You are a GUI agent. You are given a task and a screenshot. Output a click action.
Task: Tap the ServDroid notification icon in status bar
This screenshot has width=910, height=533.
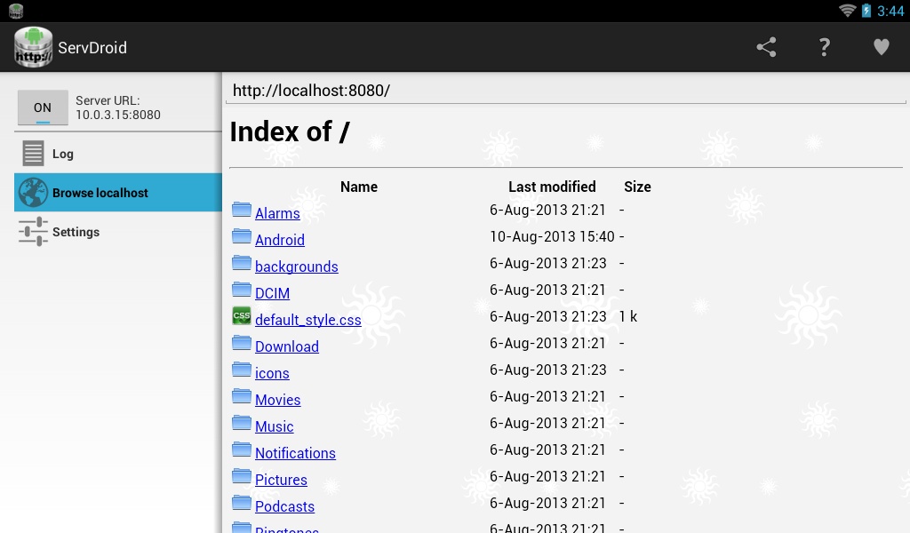click(16, 11)
